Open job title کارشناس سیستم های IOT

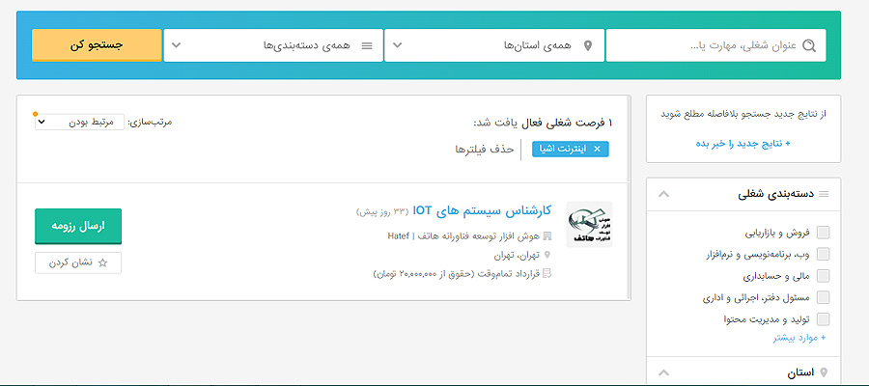(x=482, y=210)
